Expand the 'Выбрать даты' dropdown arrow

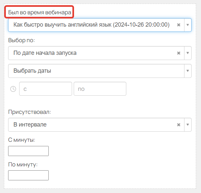click(x=188, y=71)
